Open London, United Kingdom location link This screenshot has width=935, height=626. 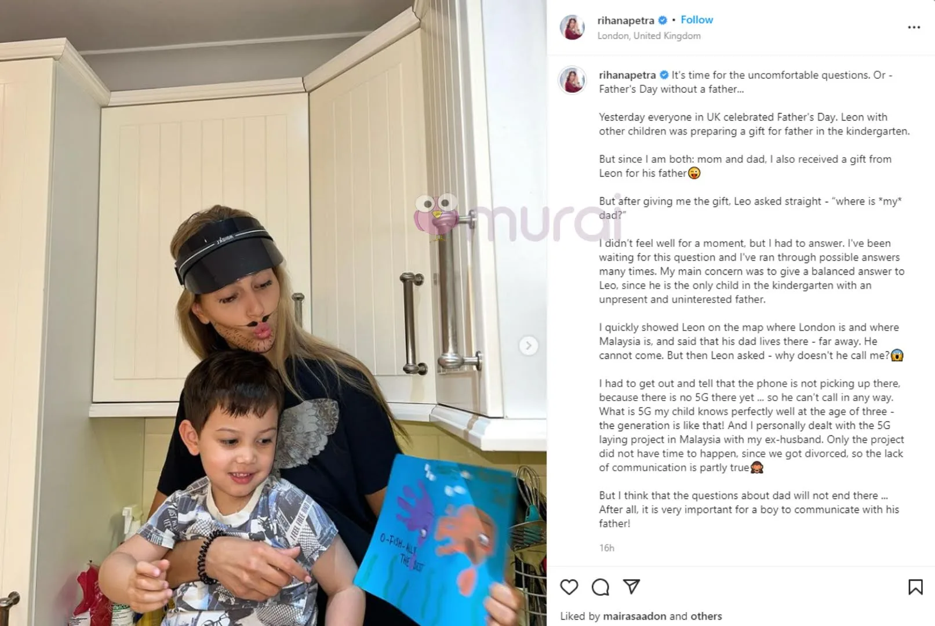point(649,36)
